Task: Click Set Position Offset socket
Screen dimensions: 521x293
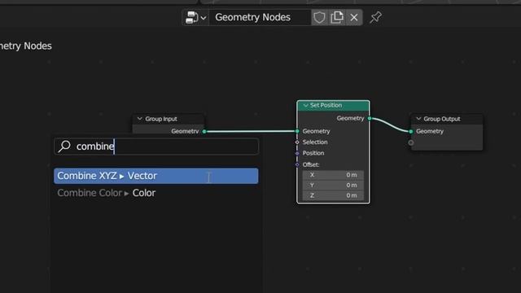Action: coord(297,164)
